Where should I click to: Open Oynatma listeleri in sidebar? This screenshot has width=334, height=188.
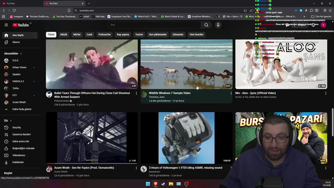(x=20, y=134)
